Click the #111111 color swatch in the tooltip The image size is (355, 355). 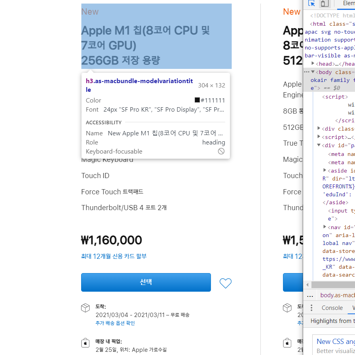(197, 100)
